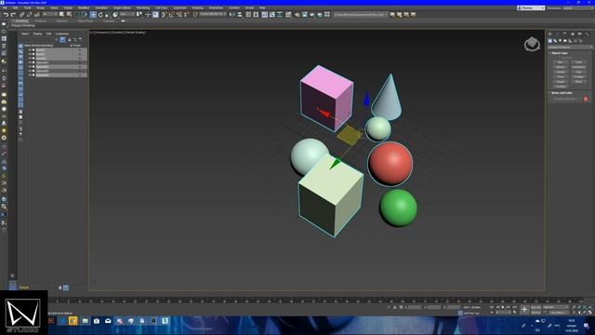
Task: Click the Box primitive button
Action: point(561,62)
